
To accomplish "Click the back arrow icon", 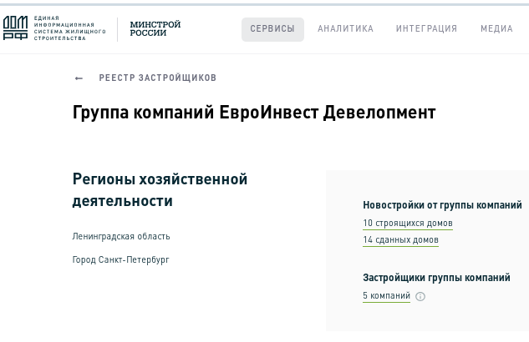I will tap(79, 78).
